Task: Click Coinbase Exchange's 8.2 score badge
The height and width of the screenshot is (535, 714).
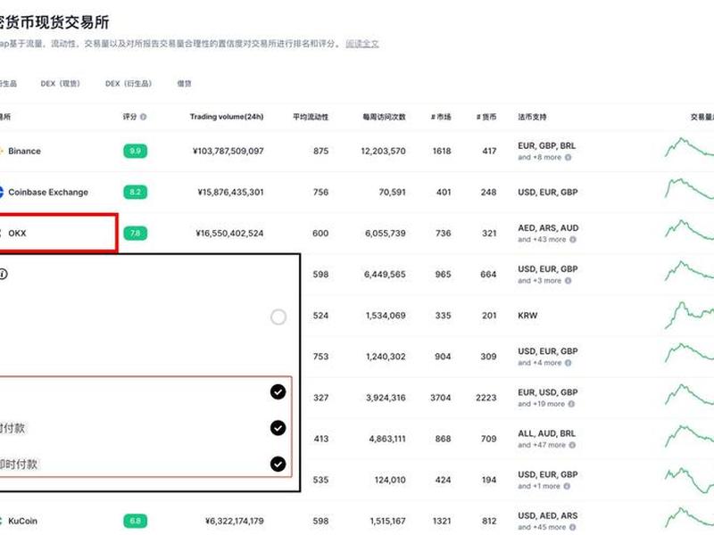Action: point(136,192)
